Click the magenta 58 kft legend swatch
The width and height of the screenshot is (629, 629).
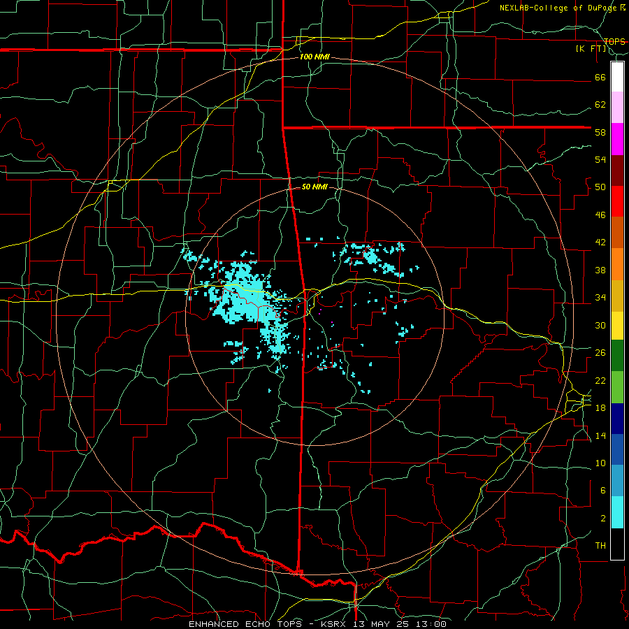[617, 139]
